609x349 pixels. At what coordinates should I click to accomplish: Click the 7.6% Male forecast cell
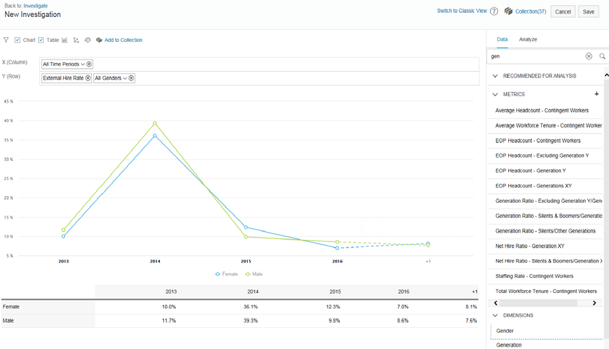(x=471, y=321)
